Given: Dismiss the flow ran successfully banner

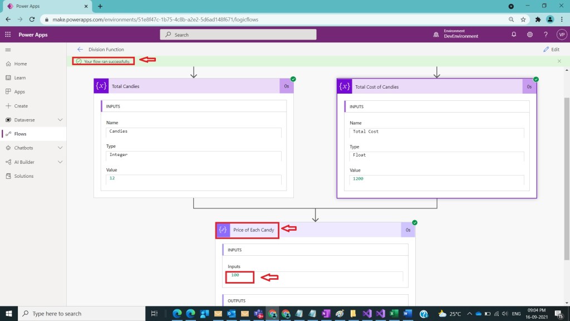Looking at the screenshot, I should 559,61.
